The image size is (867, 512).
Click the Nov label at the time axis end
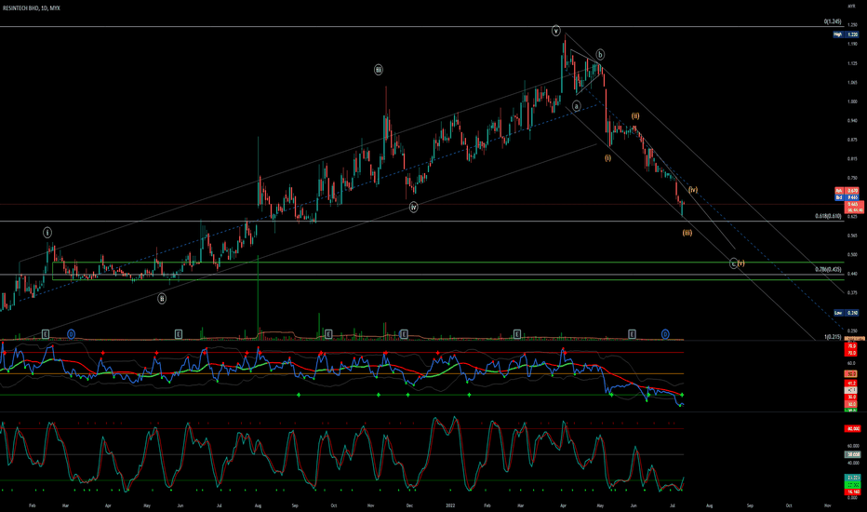click(x=827, y=505)
